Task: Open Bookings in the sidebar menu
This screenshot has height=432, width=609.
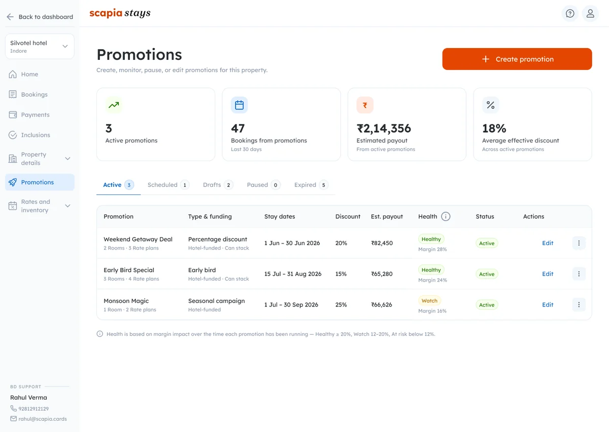Action: pos(40,95)
